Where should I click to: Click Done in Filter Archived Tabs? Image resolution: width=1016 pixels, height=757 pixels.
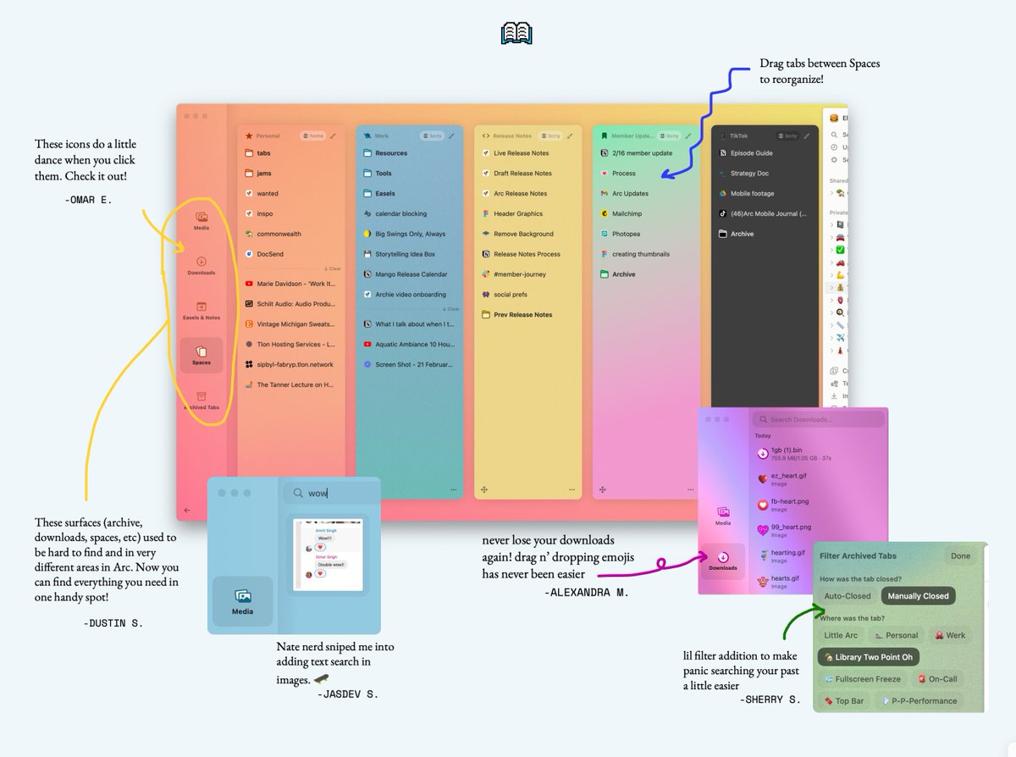pos(960,556)
